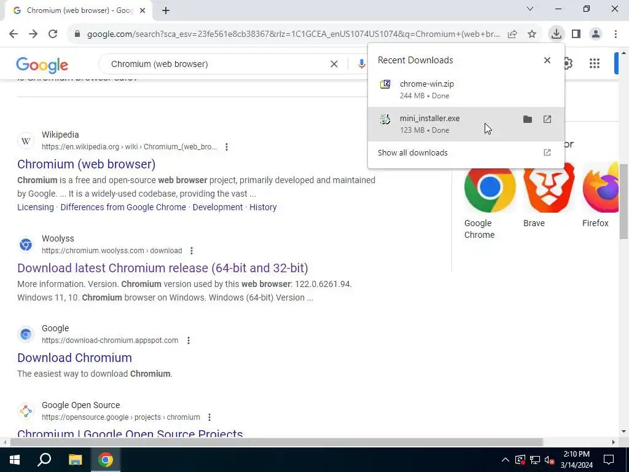Clear the Google search box
Viewport: 629px width, 472px height.
334,64
